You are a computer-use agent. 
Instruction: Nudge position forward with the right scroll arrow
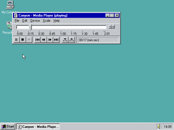113,27
